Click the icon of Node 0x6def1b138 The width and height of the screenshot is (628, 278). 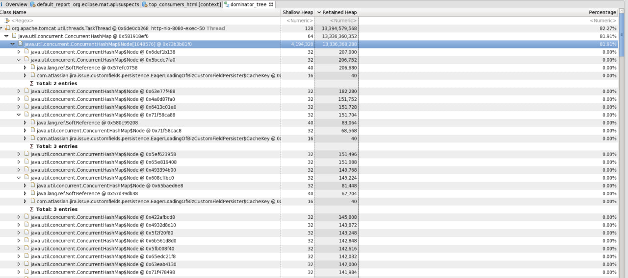click(26, 52)
